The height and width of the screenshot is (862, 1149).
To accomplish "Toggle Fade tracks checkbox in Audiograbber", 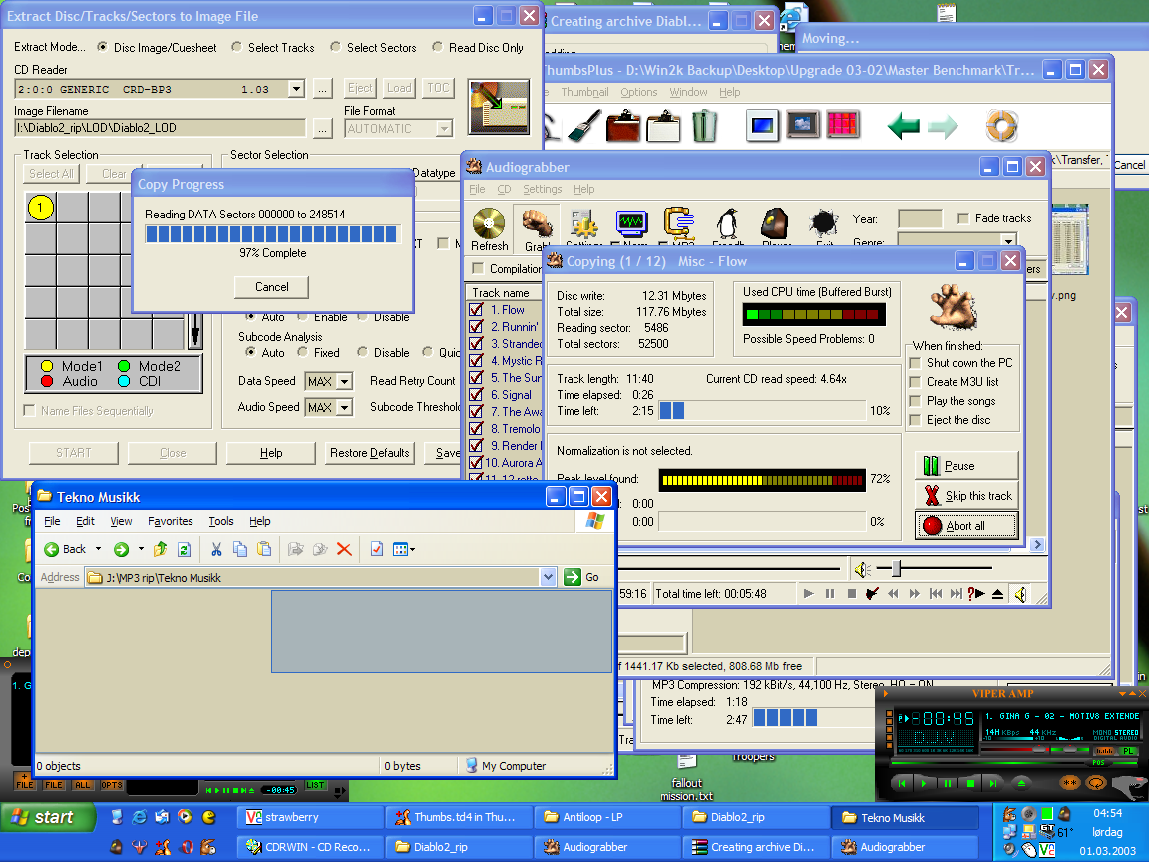I will [963, 218].
